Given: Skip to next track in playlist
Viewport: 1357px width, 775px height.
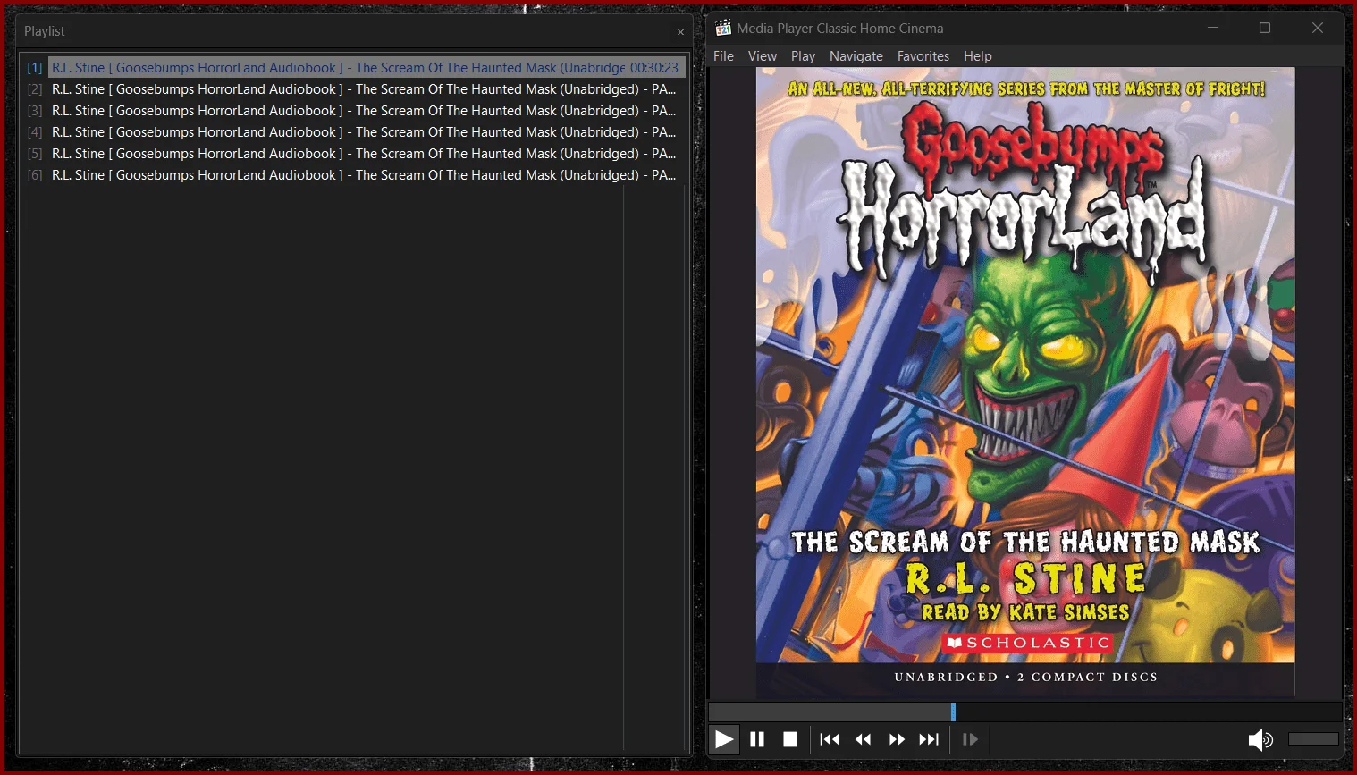Looking at the screenshot, I should [x=930, y=739].
